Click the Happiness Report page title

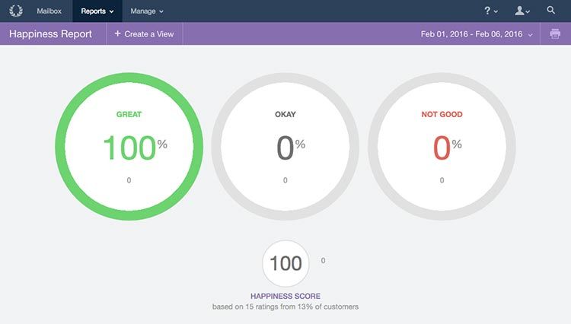pyautogui.click(x=50, y=34)
